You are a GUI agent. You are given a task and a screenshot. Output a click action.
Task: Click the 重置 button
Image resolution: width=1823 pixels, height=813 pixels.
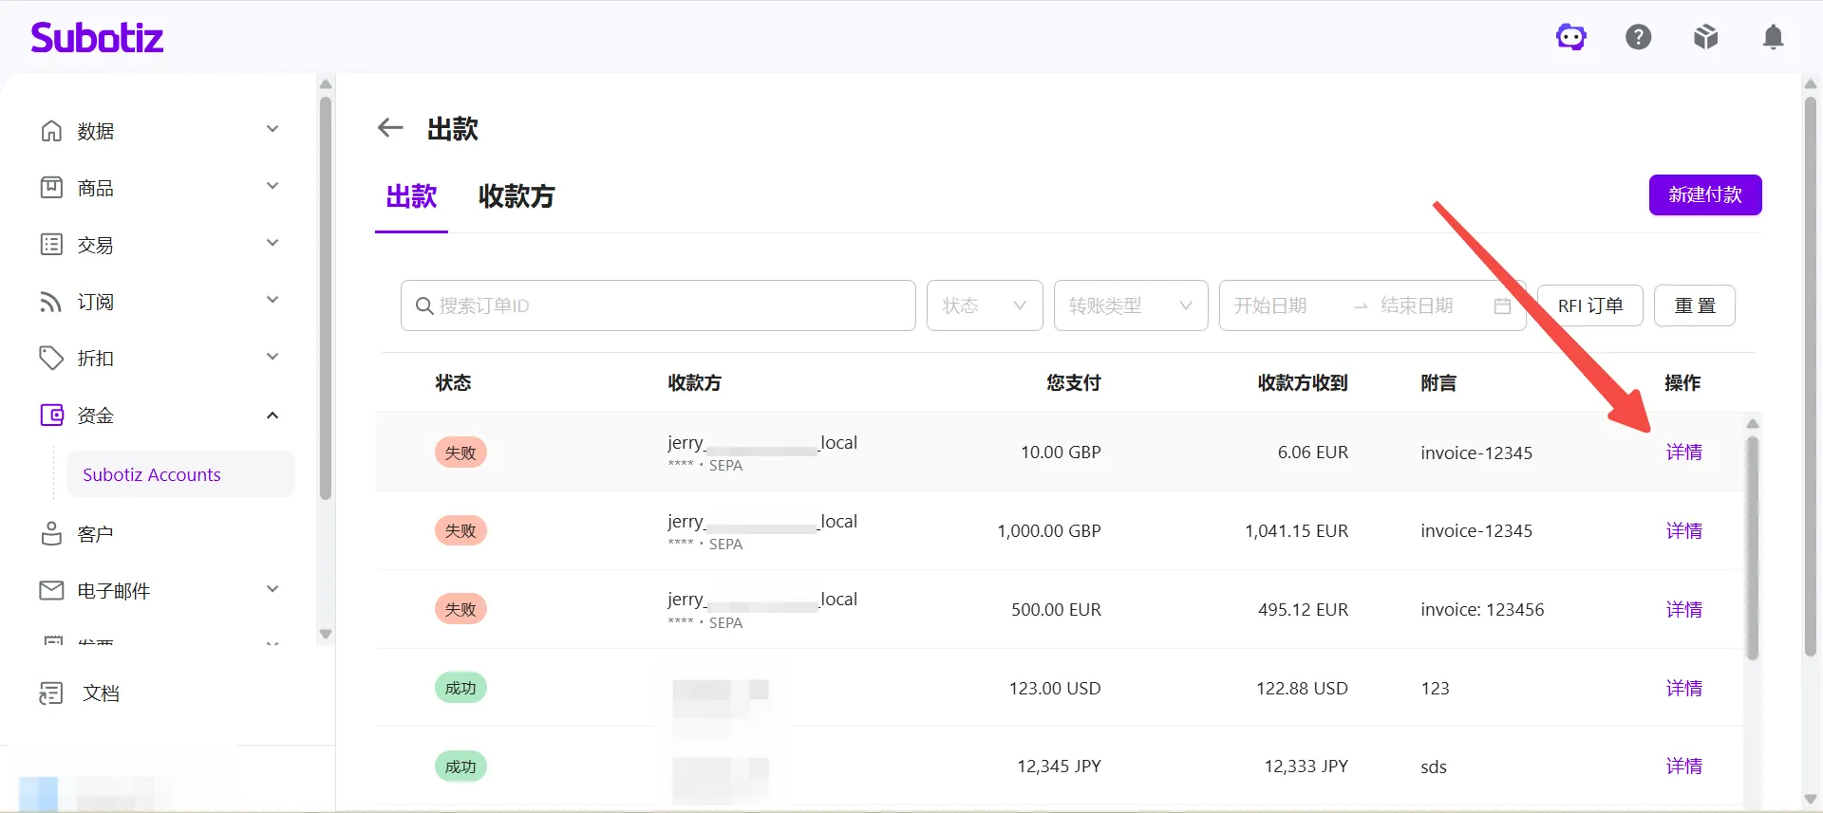[1695, 305]
